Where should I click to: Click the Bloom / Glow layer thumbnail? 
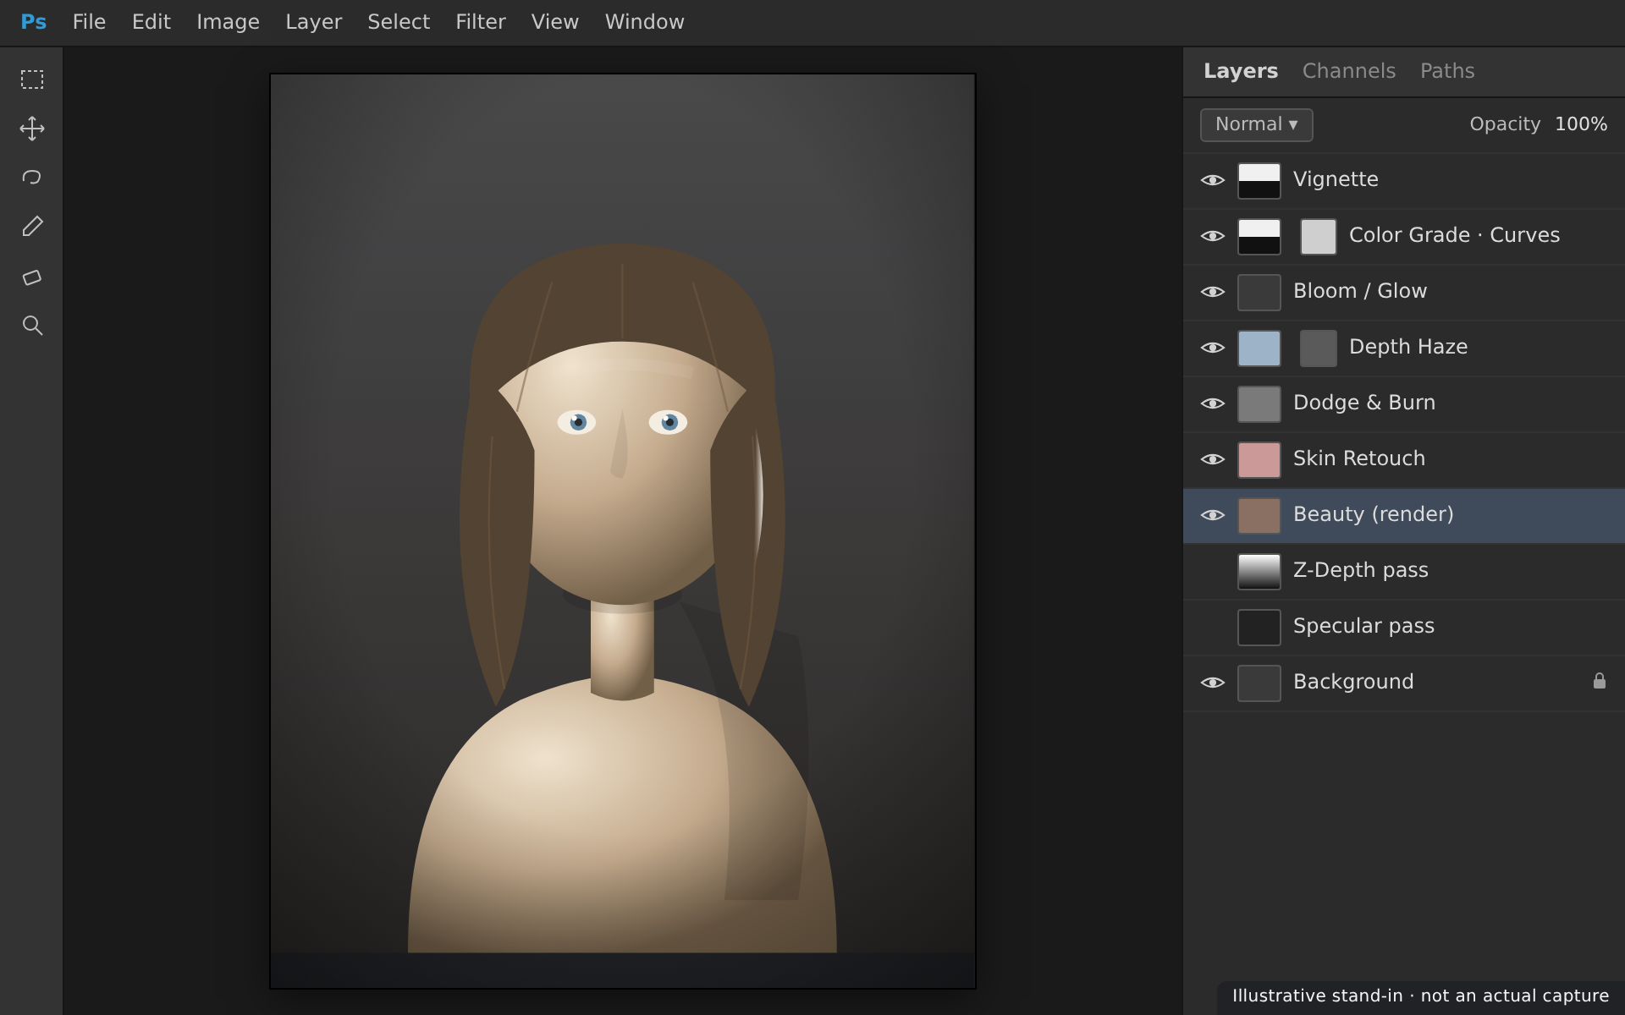[x=1259, y=293]
